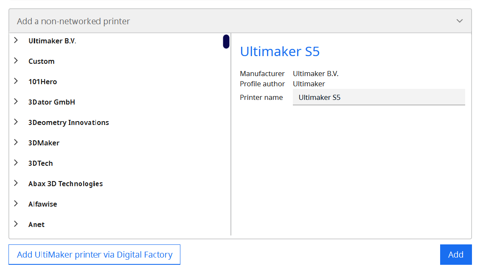Expand the Custom manufacturer chevron
The image size is (483, 275).
[x=16, y=61]
